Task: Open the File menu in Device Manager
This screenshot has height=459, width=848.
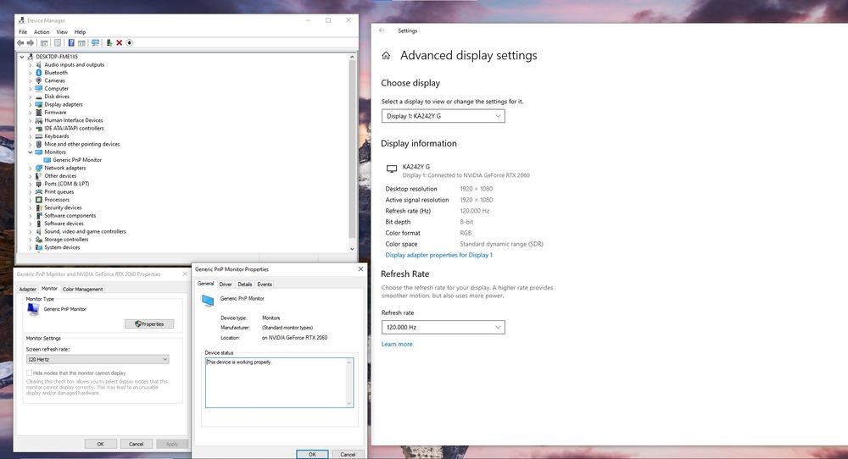Action: 23,32
